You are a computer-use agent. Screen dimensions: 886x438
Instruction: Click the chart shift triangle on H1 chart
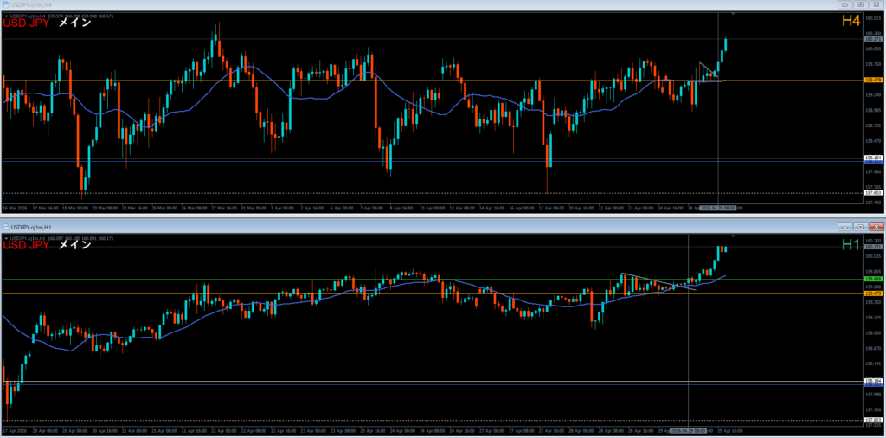click(733, 235)
